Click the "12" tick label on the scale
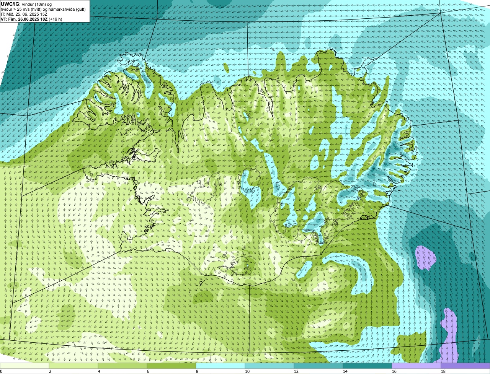Viewport: 490px width, 374px height. pos(296,371)
